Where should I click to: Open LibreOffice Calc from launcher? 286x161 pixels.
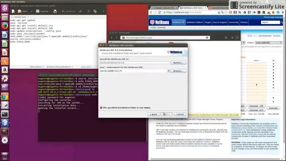point(5,43)
